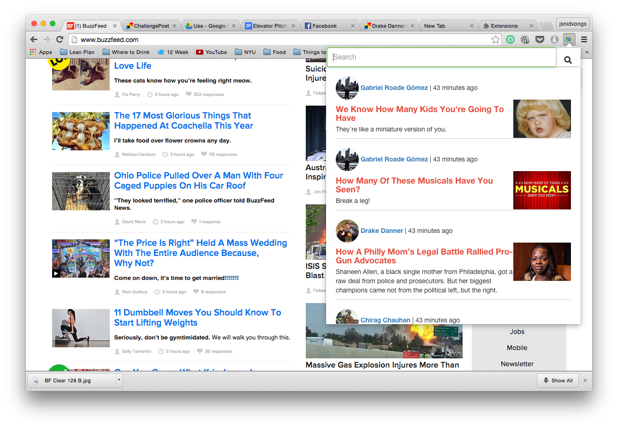Viewport: 618px width, 428px height.
Task: Open the Apps grid shortcut
Action: tap(41, 52)
